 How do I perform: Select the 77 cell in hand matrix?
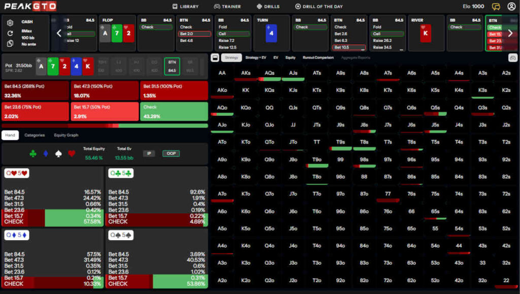388,194
